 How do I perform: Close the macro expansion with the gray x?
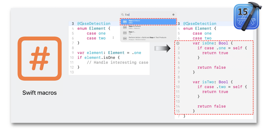178,43
